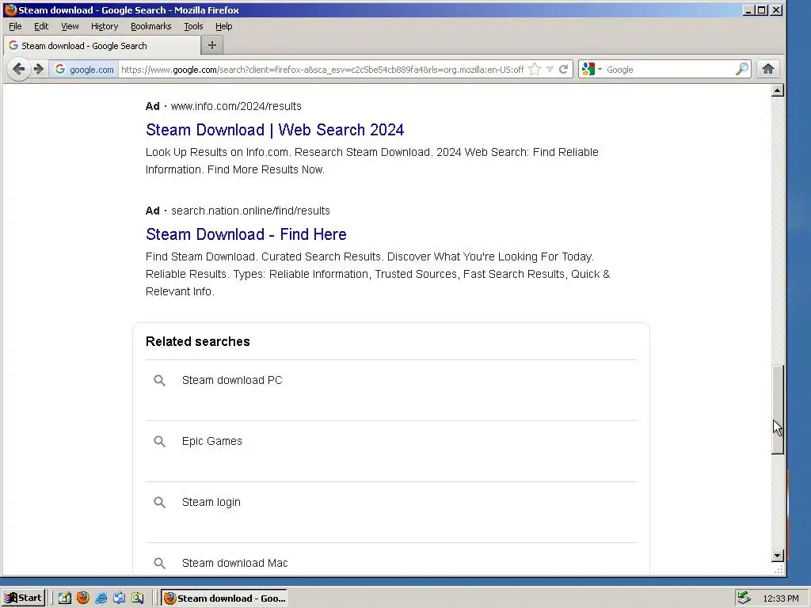Go back using the back arrow button
Image resolution: width=811 pixels, height=608 pixels.
(19, 70)
